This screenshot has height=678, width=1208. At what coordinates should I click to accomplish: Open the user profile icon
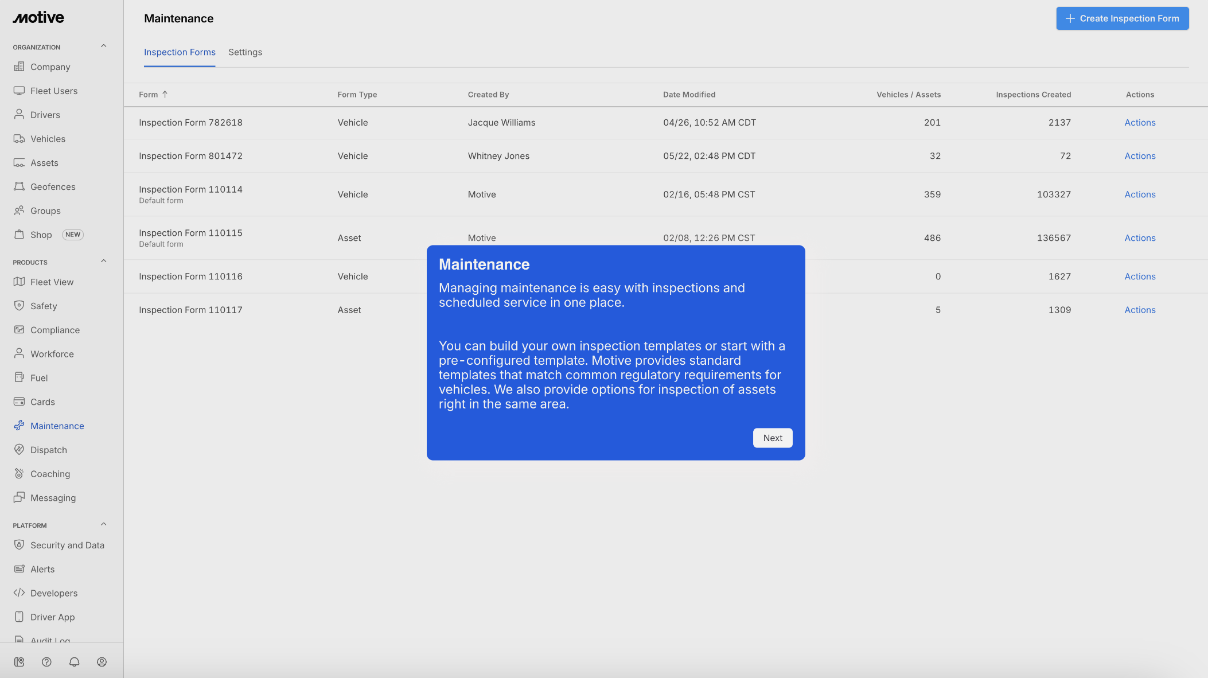[102, 662]
